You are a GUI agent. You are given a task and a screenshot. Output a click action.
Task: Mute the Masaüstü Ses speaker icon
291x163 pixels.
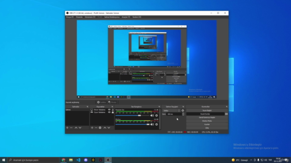(152, 115)
